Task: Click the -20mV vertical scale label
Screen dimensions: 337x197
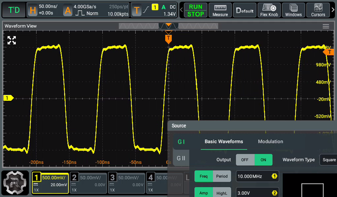Action: (324, 99)
